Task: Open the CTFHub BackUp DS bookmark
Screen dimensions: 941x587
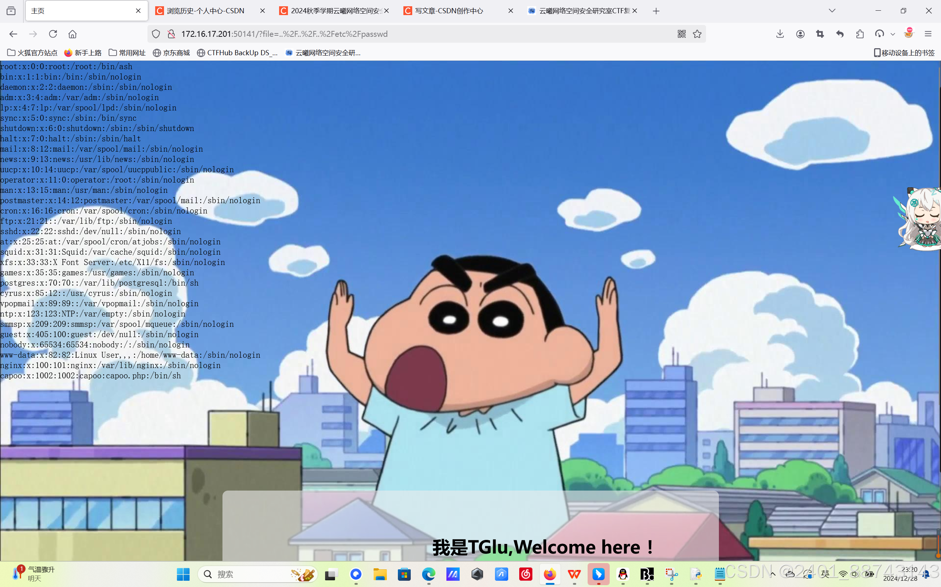Action: pyautogui.click(x=238, y=52)
